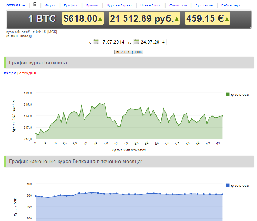Screen dimensions: 257x221
Task: Click green up arrow next to $618.00
Action: 100,19
